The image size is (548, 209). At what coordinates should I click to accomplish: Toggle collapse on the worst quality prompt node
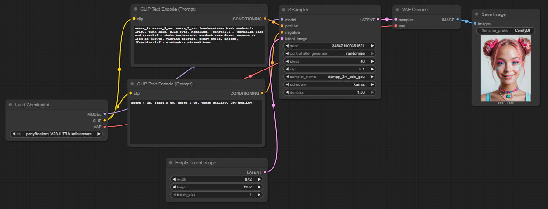pyautogui.click(x=132, y=84)
